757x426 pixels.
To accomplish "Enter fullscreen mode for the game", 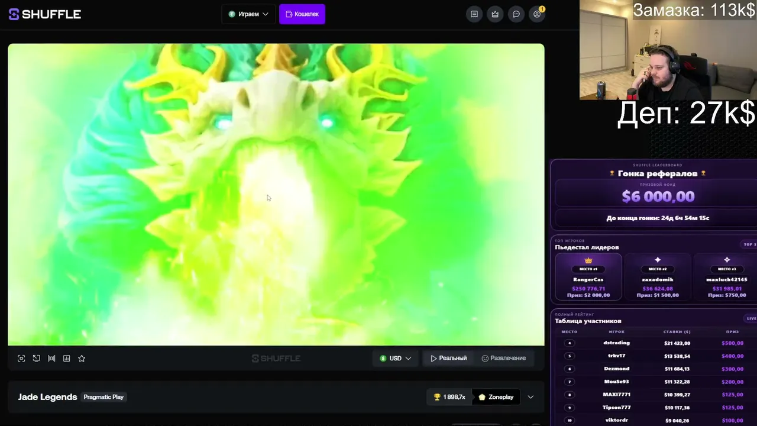I will tap(21, 358).
